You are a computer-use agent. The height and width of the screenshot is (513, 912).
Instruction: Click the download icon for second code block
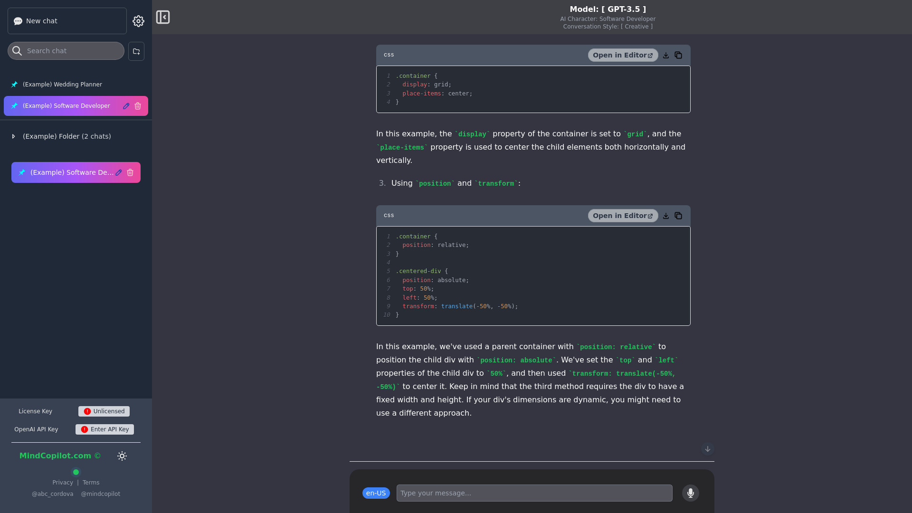coord(666,216)
